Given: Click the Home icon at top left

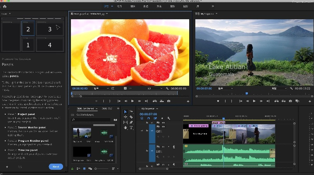Looking at the screenshot, I should tap(5, 7).
